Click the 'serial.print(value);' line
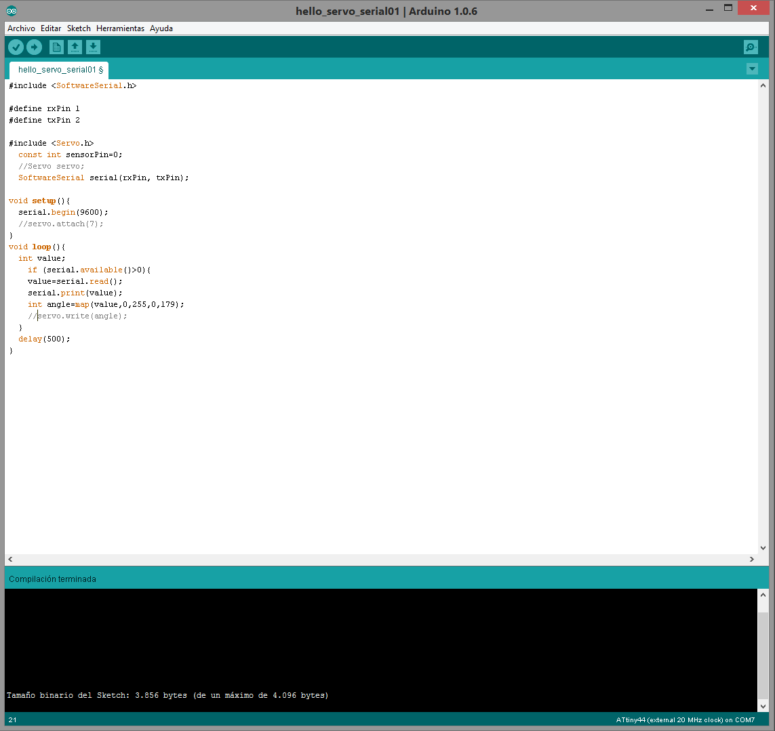Image resolution: width=775 pixels, height=731 pixels. coord(75,293)
